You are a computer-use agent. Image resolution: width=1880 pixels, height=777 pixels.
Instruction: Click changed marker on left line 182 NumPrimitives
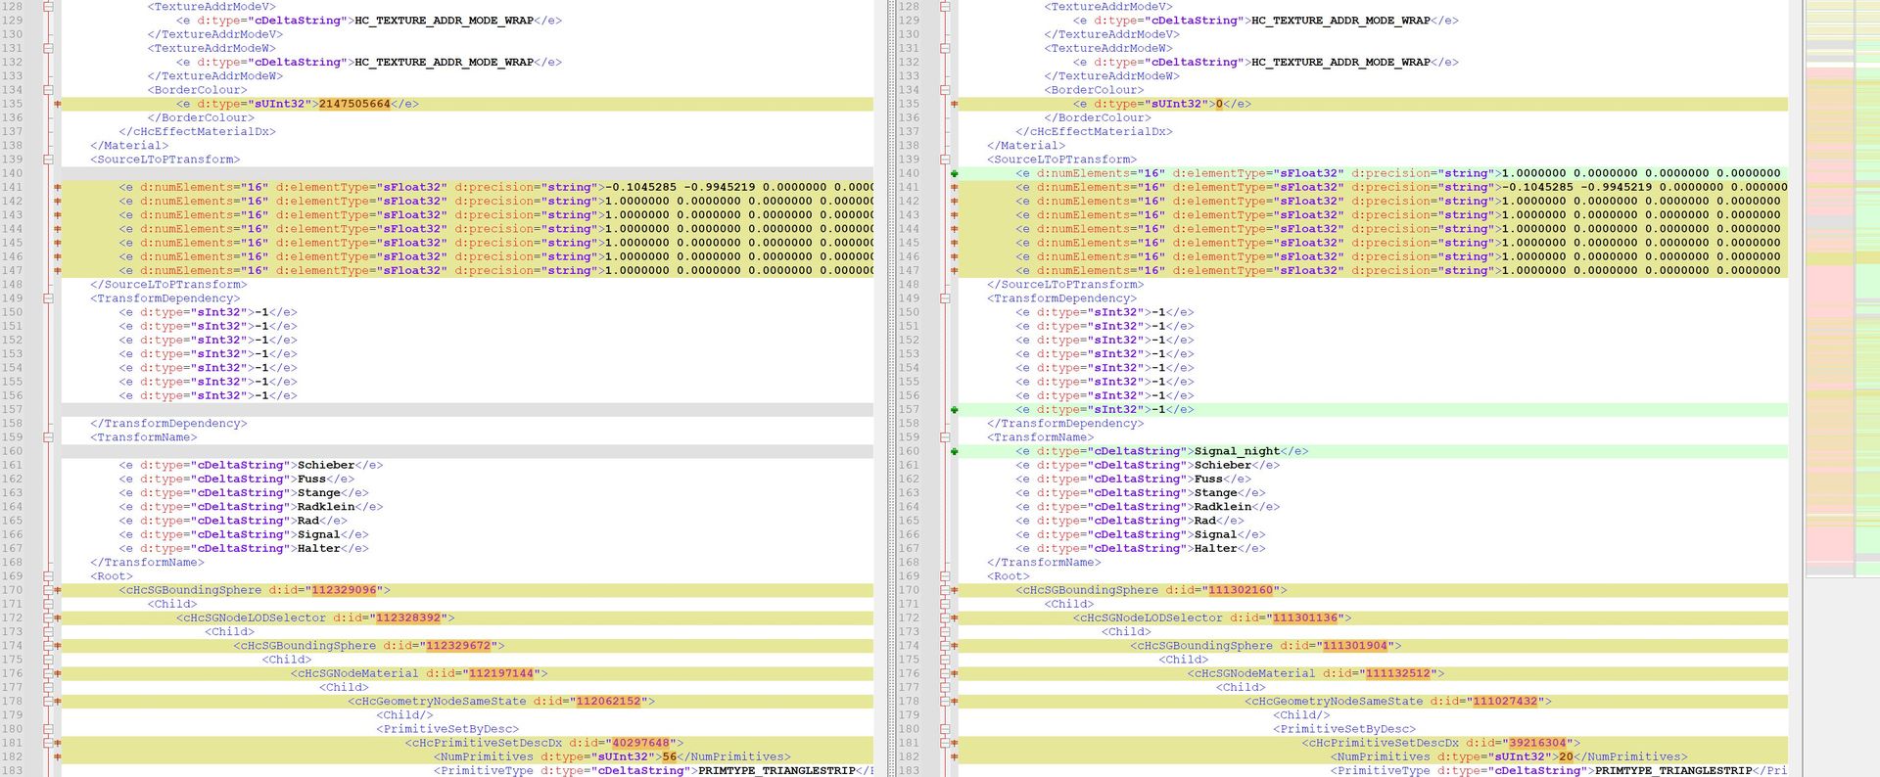pyautogui.click(x=58, y=756)
